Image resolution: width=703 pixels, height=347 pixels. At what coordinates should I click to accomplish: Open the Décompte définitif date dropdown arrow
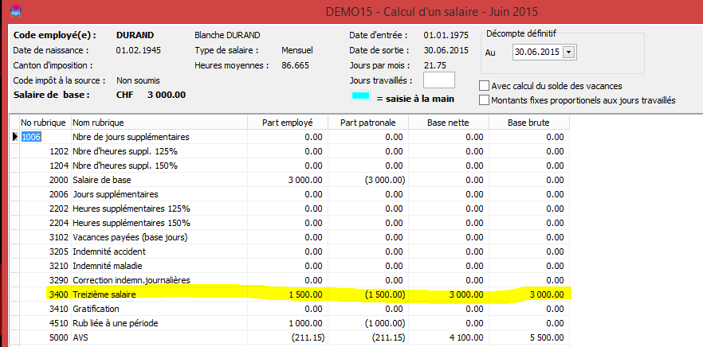[x=568, y=53]
